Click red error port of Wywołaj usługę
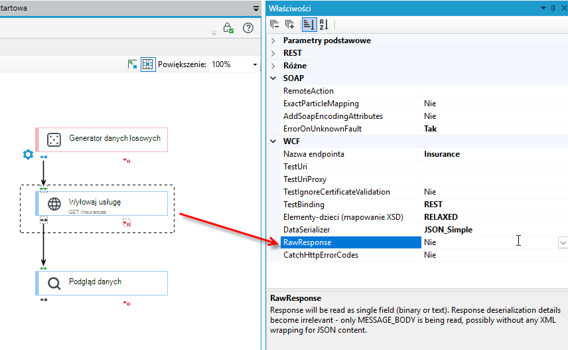 (127, 222)
